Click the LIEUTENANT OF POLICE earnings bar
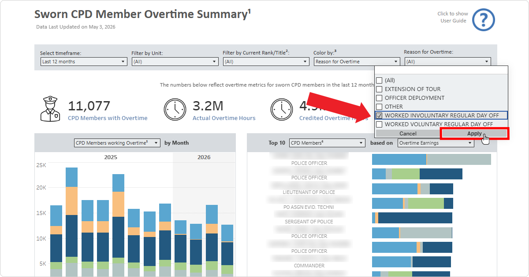Viewport: 529px width, 277px height. point(413,189)
